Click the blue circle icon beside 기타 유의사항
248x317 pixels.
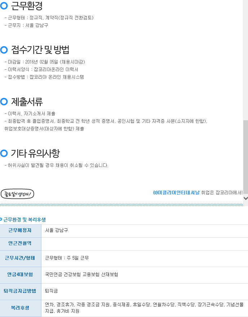pos(4,154)
